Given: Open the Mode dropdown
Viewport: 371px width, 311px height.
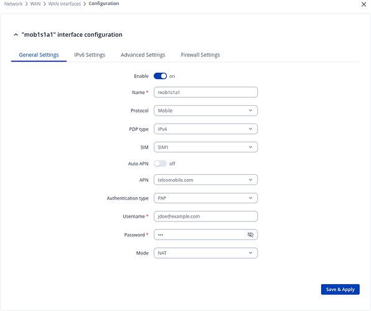Looking at the screenshot, I should click(x=205, y=253).
